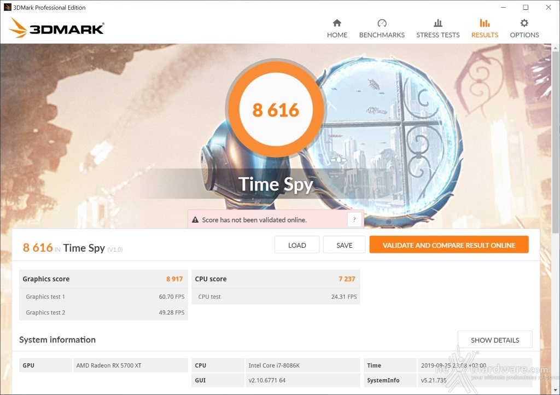
Task: Click the Stress Tests bar chart icon
Action: (438, 23)
